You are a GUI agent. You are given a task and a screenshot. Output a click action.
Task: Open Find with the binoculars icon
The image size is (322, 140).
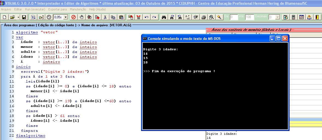point(164,17)
